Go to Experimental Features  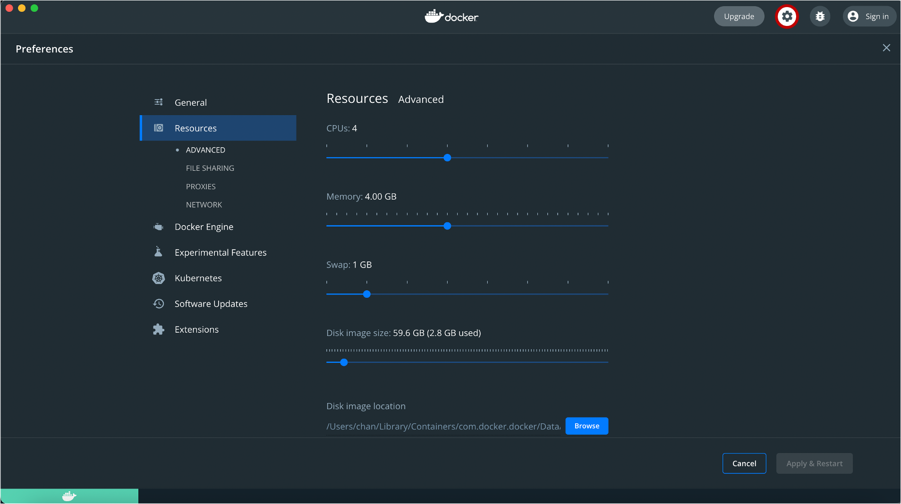click(218, 252)
